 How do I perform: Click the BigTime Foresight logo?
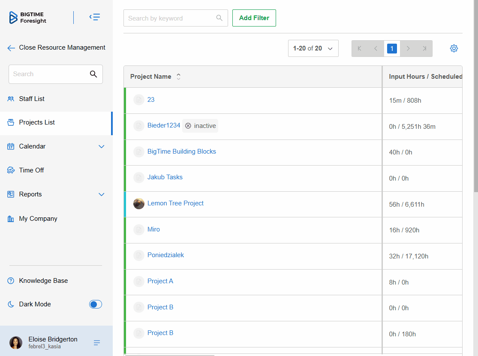tap(28, 18)
